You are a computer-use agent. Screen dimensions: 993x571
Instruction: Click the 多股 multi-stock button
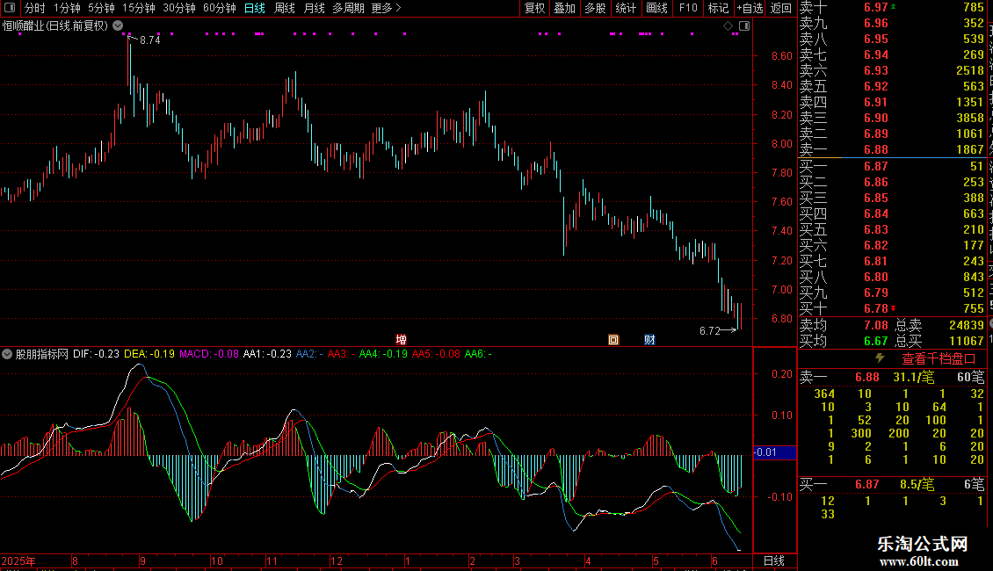(595, 8)
